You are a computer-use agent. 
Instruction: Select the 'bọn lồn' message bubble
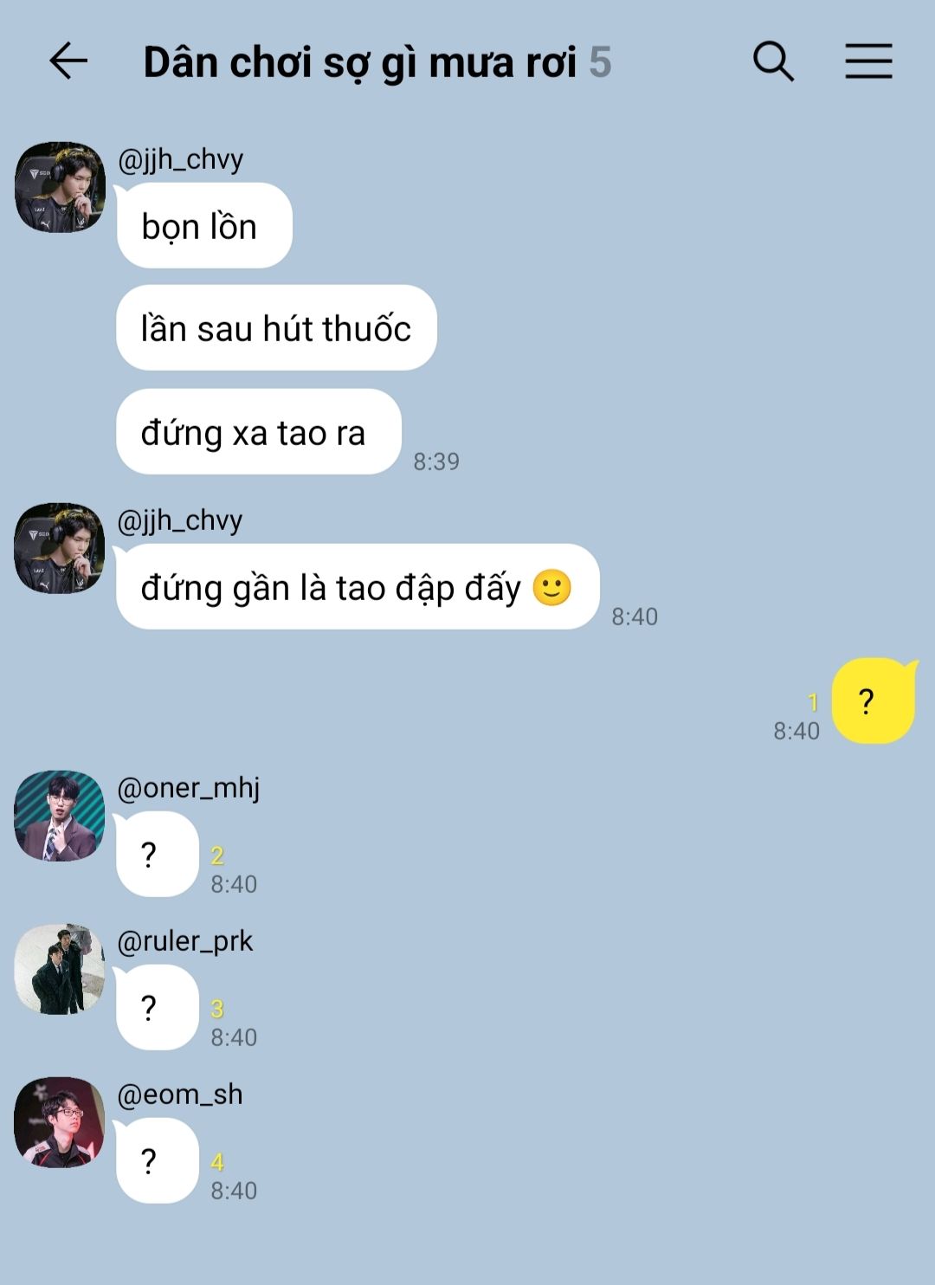[204, 226]
